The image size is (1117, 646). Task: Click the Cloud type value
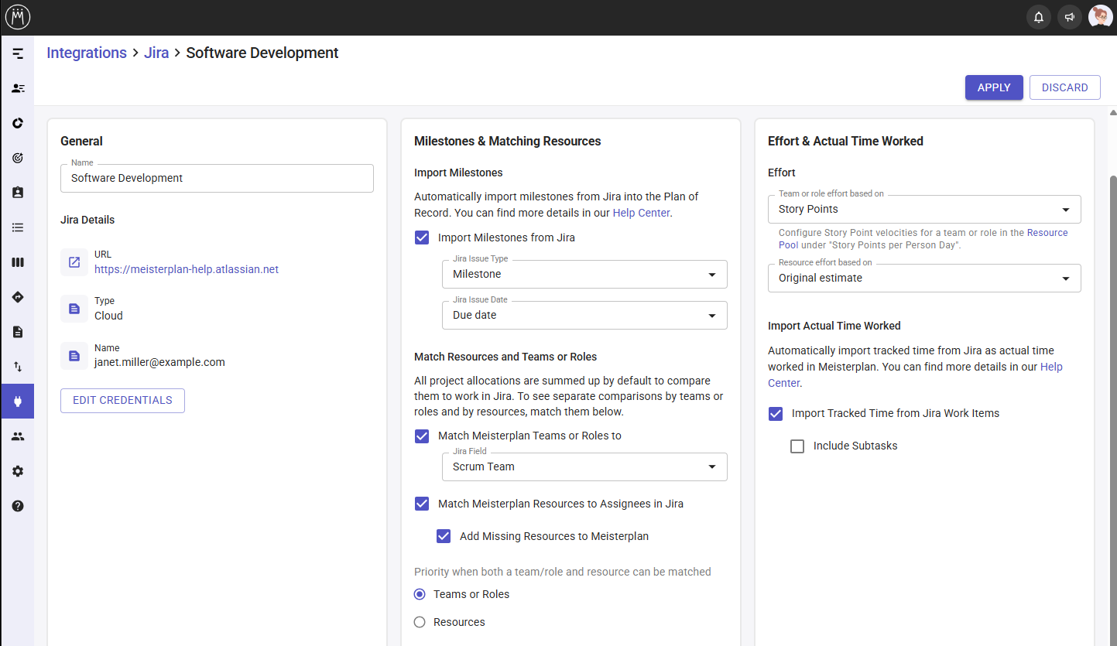click(x=108, y=316)
